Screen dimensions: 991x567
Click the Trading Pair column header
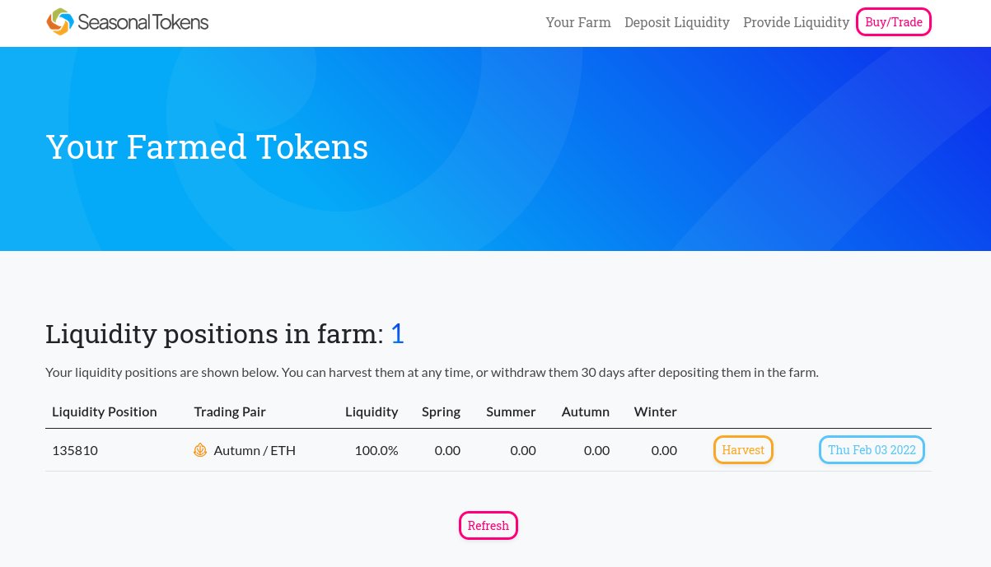pos(230,411)
